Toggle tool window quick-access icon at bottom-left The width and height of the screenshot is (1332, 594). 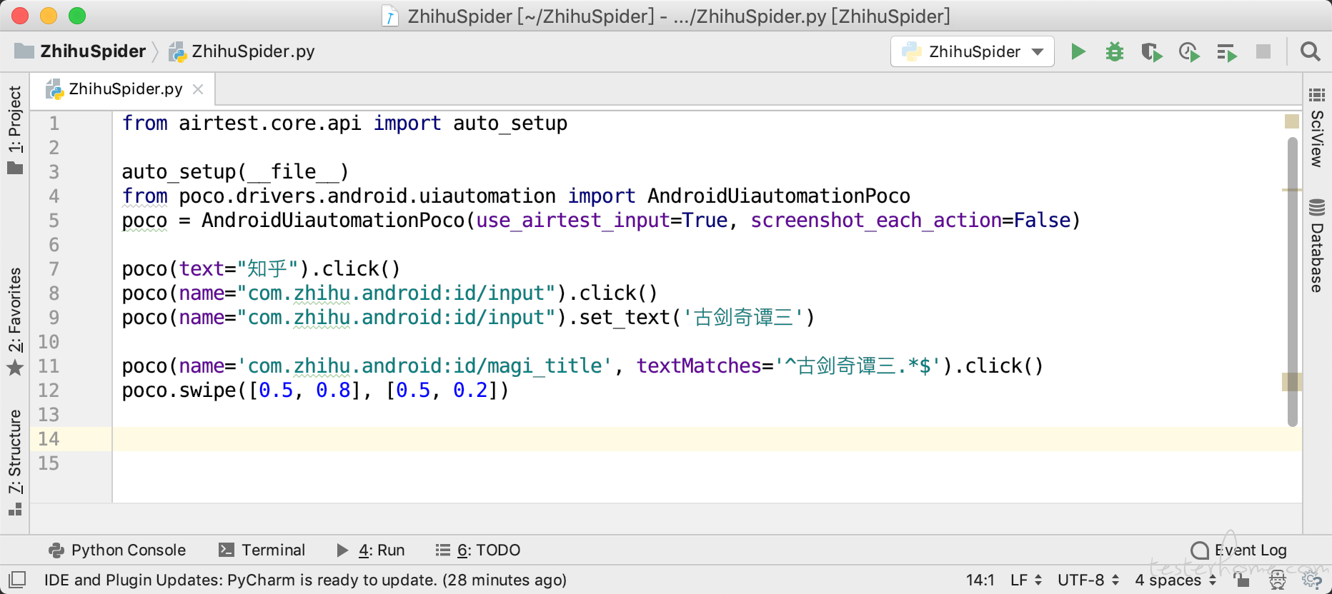pos(17,579)
